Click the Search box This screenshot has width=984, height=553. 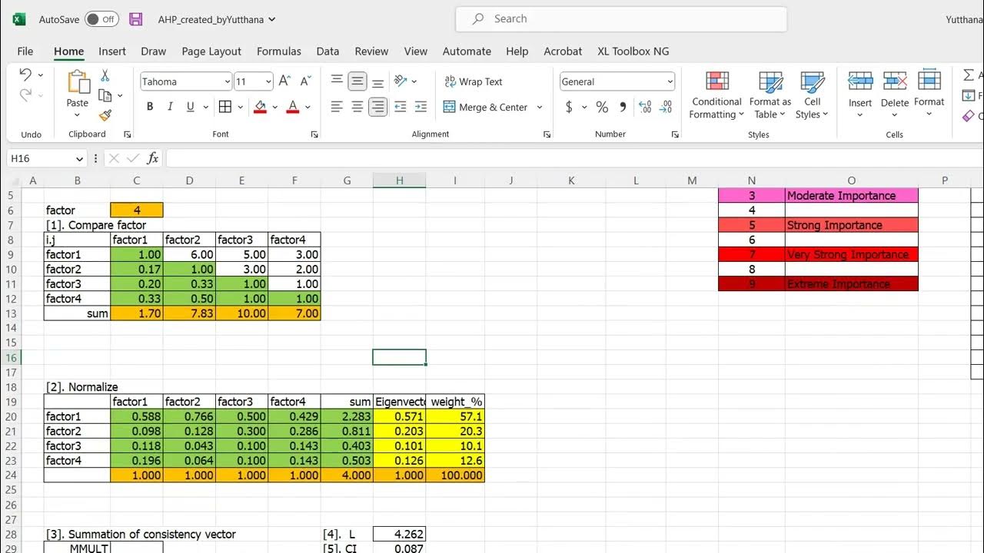(621, 19)
